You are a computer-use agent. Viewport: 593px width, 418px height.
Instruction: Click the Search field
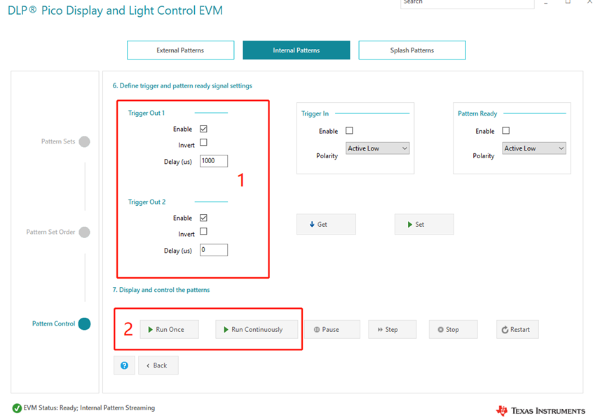pyautogui.click(x=467, y=3)
